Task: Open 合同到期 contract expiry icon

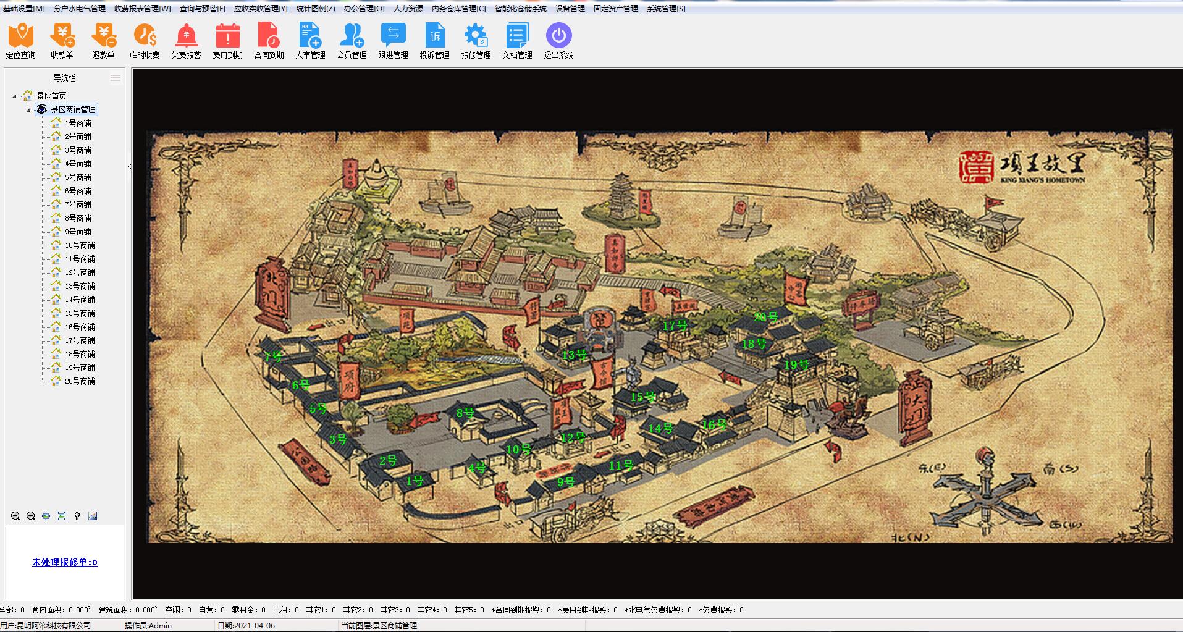Action: pyautogui.click(x=269, y=41)
